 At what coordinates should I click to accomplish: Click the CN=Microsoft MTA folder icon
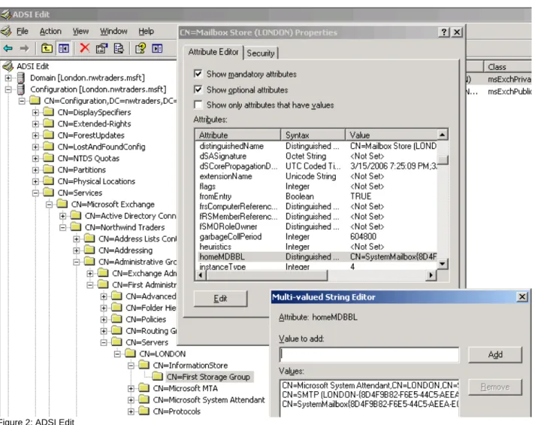coord(144,387)
